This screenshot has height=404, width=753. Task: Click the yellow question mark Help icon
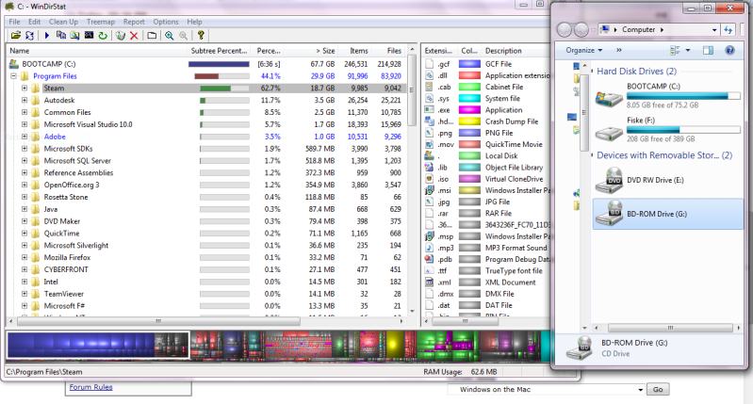pos(201,35)
